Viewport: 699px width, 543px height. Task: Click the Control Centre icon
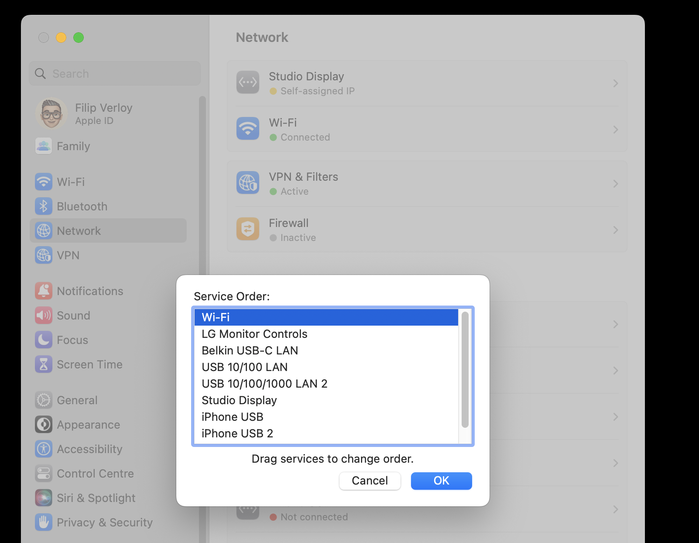(x=44, y=473)
